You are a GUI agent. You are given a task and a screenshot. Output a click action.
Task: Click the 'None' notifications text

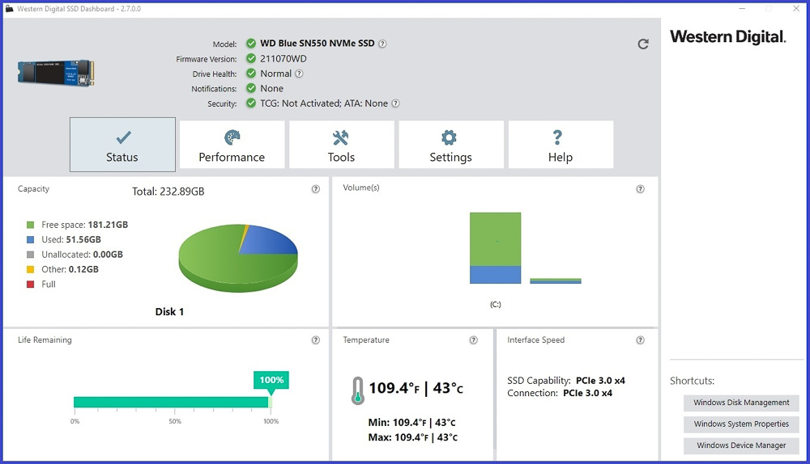pyautogui.click(x=271, y=89)
